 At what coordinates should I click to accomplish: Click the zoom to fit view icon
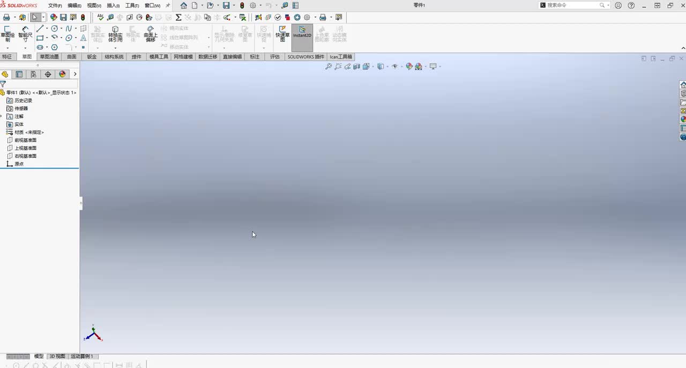click(329, 67)
